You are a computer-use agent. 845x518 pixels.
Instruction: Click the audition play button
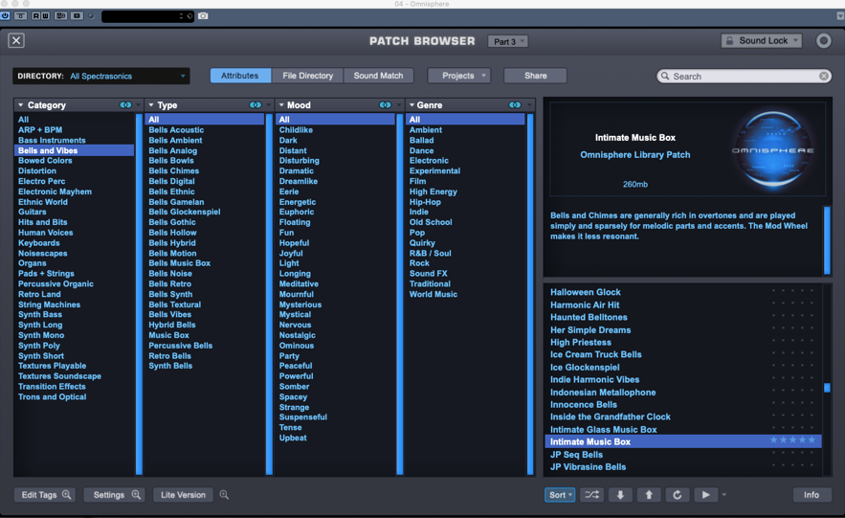click(x=706, y=495)
